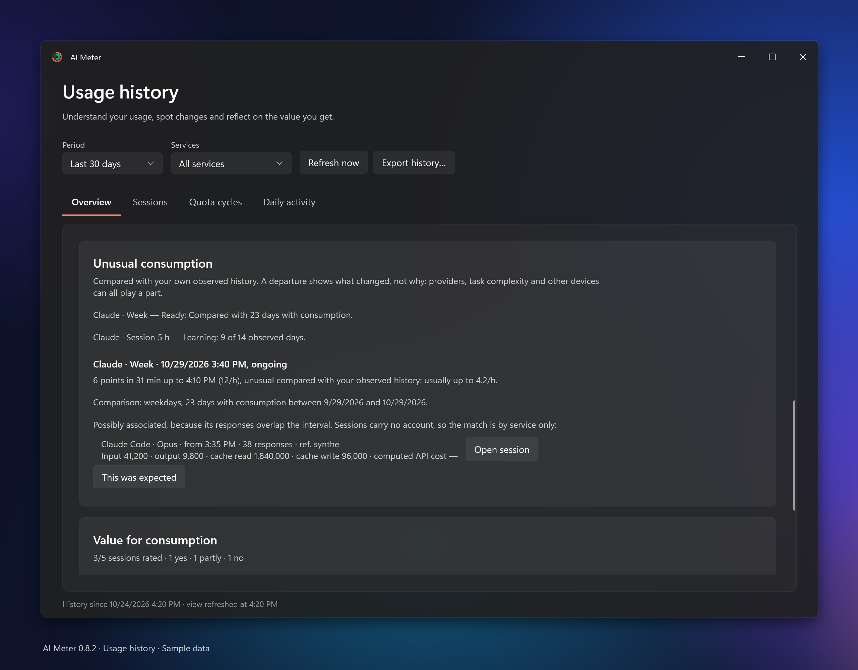This screenshot has width=858, height=670.
Task: Click the line 'Claude · Session 5 h — Learning: 9 of 14'
Action: [199, 337]
